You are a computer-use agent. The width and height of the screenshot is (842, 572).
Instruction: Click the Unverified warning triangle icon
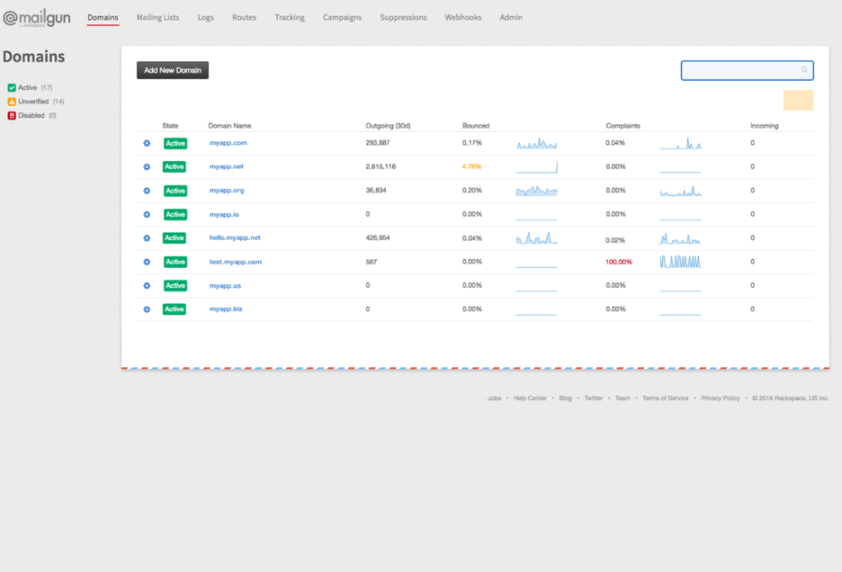pyautogui.click(x=10, y=102)
